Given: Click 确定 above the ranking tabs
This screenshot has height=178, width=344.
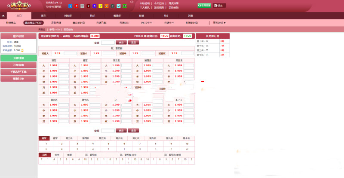Looking at the screenshot, I should tap(121, 131).
